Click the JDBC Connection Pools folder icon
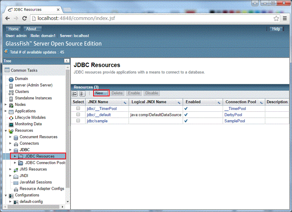 pyautogui.click(x=21, y=163)
